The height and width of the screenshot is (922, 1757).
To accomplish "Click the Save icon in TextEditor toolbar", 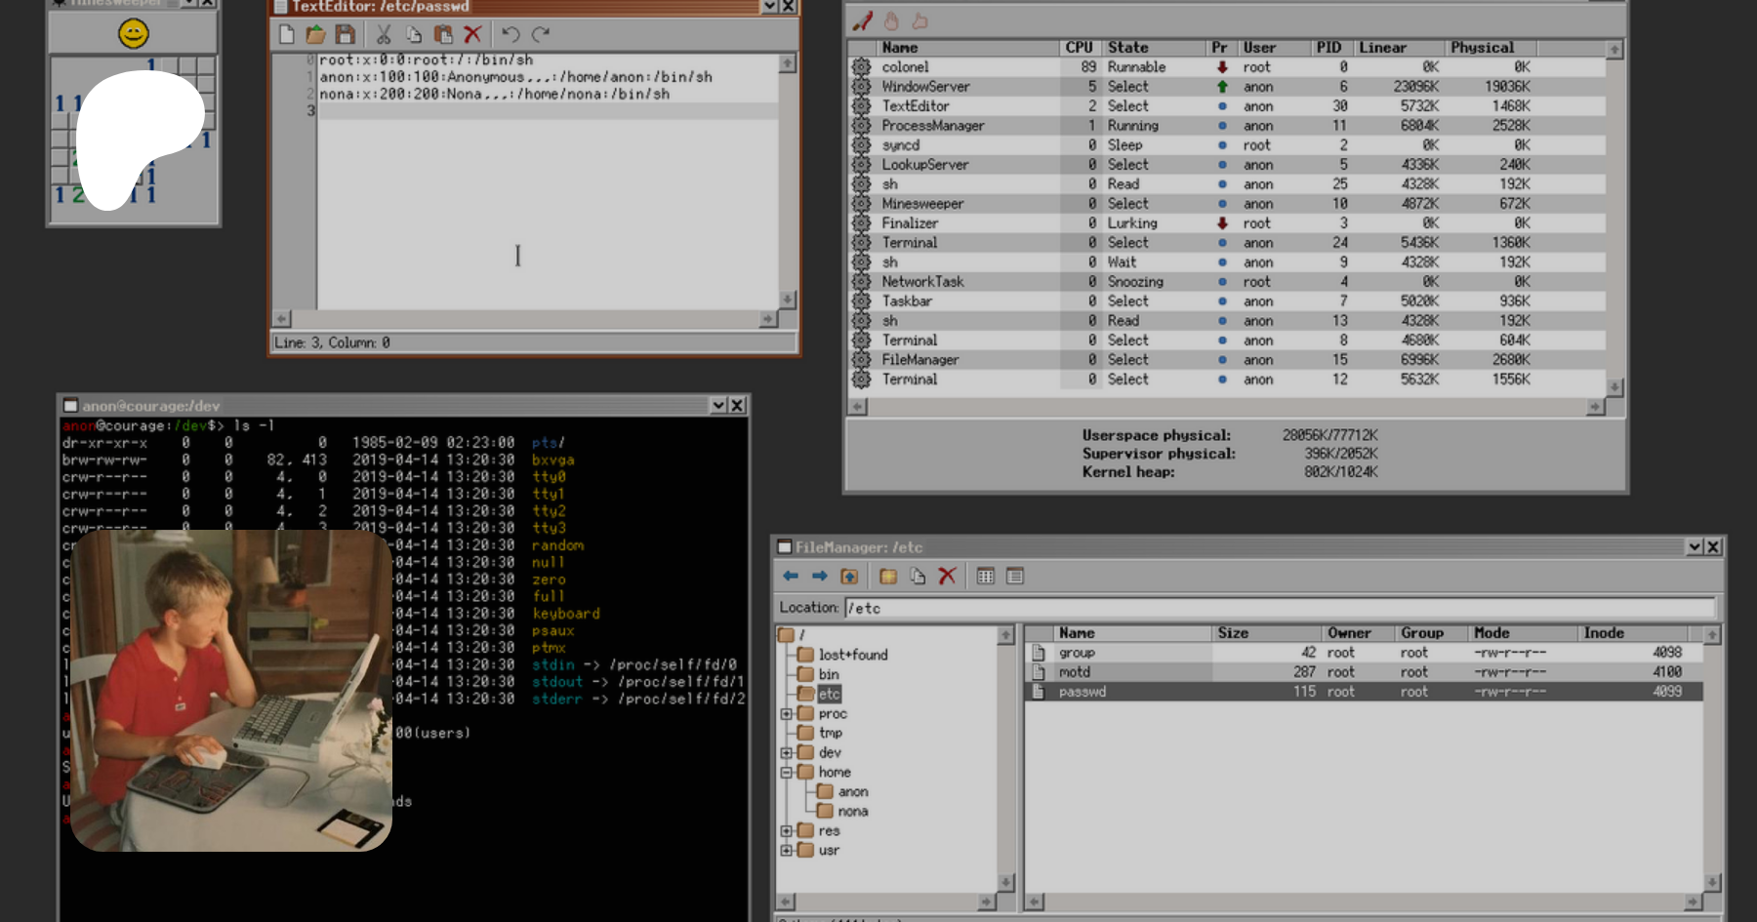I will [345, 35].
